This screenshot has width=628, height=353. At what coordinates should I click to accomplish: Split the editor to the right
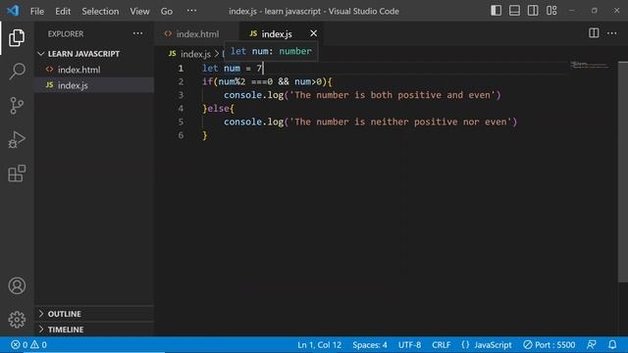point(594,33)
